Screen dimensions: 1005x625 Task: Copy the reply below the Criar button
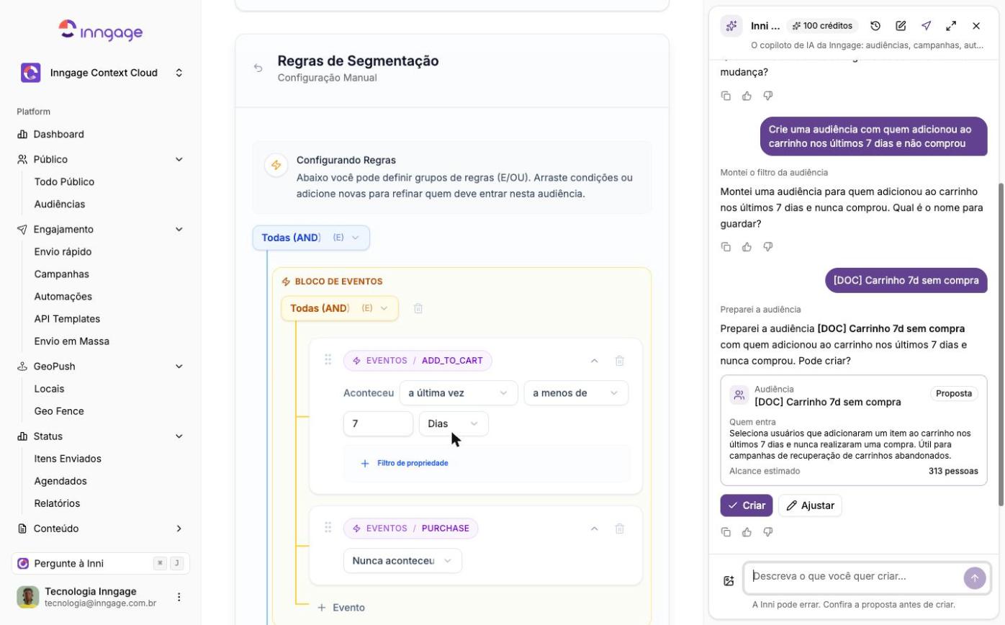(x=726, y=532)
